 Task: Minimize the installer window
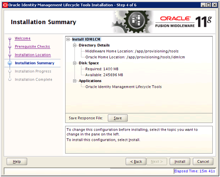click(x=203, y=5)
